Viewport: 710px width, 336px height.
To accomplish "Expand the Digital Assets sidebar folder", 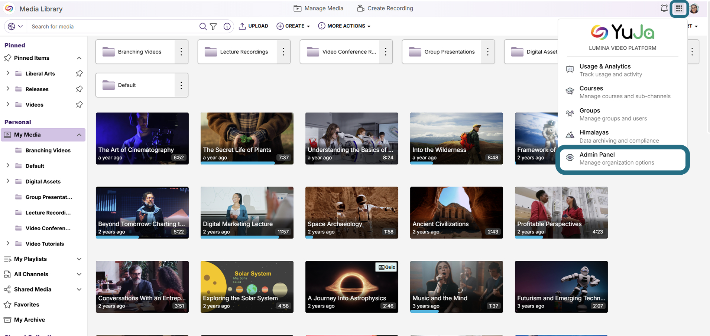I will (x=8, y=181).
